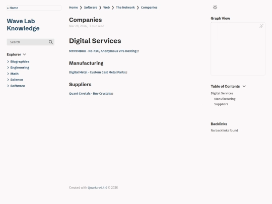Screen dimensions: 272x204
Task: Open the Quartz v4.4.0 footer link
Action: coord(97,187)
